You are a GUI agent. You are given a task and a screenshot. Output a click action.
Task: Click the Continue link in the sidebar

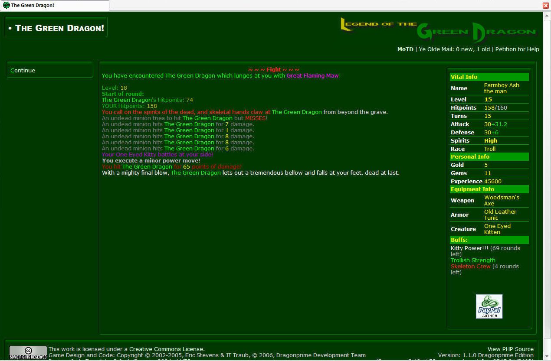[23, 71]
